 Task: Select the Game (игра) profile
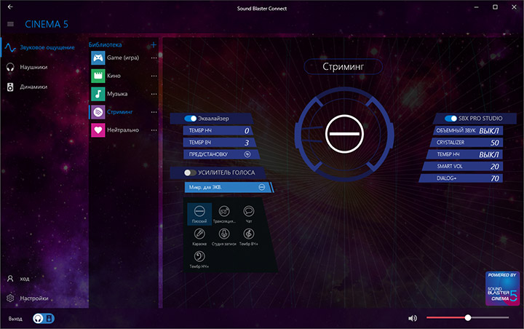pos(124,58)
